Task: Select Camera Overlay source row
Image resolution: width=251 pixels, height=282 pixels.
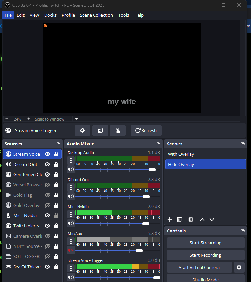Action: [32, 236]
